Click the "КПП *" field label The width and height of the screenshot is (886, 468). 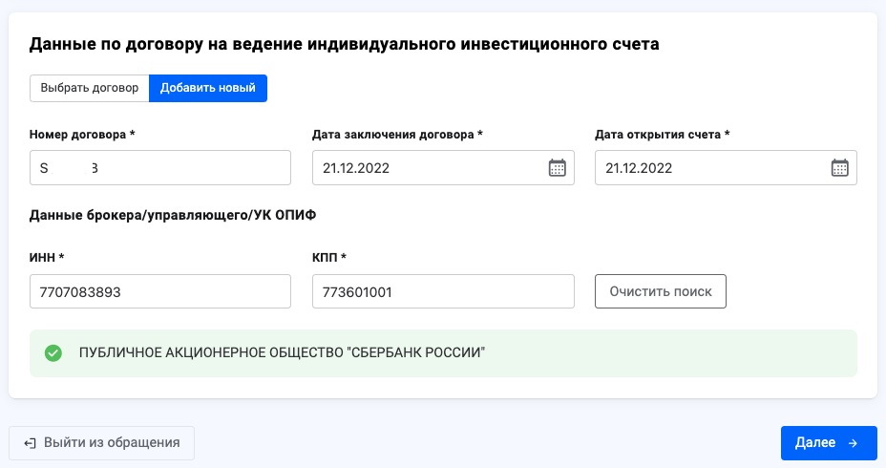(x=329, y=258)
